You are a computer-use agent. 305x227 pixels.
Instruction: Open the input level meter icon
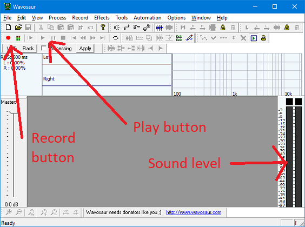click(x=18, y=38)
